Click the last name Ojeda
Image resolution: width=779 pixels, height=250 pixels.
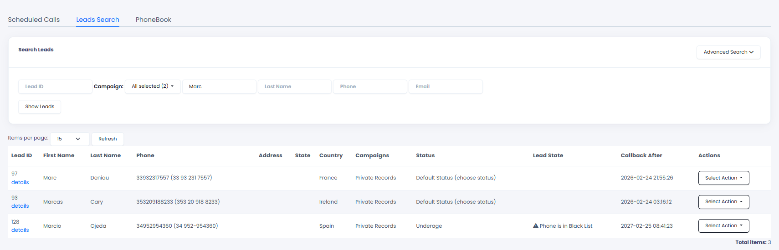tap(98, 226)
